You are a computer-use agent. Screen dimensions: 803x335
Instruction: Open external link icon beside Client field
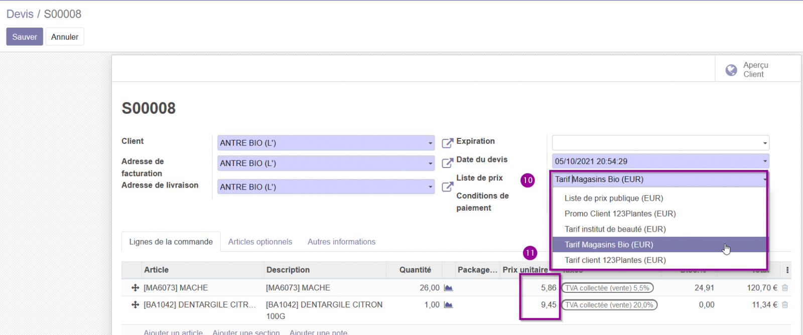(x=447, y=143)
